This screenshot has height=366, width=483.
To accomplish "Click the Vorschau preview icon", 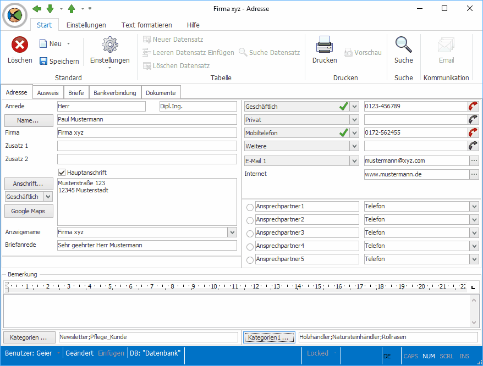I will (x=348, y=53).
